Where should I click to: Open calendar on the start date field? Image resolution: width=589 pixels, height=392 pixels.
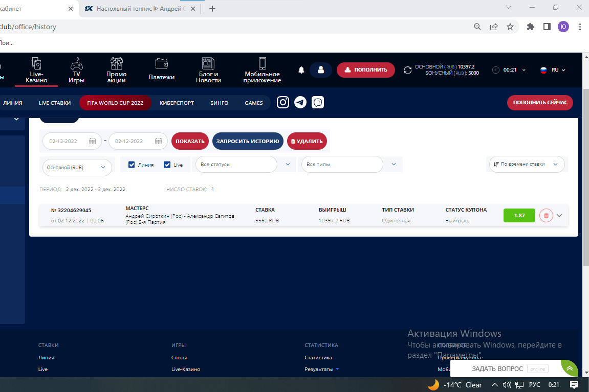coord(92,142)
